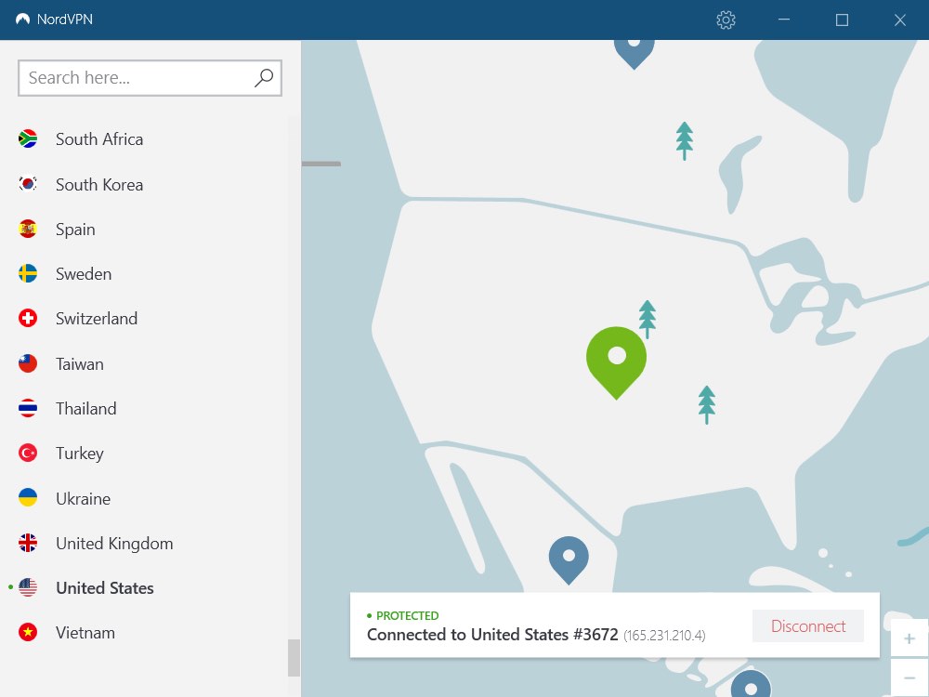The height and width of the screenshot is (697, 929).
Task: Disconnect from the VPN server
Action: [x=808, y=625]
